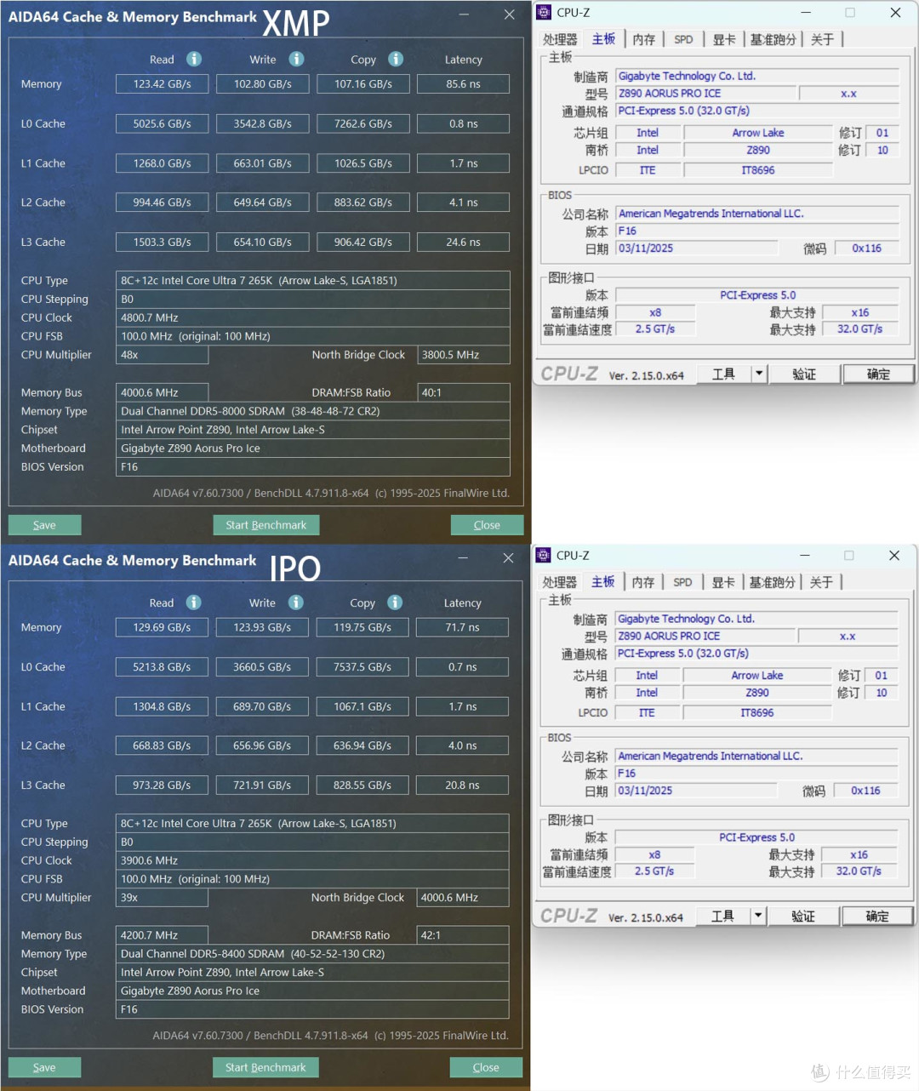The image size is (919, 1091).
Task: Click the Copy info icon in XMP window
Action: pos(396,59)
